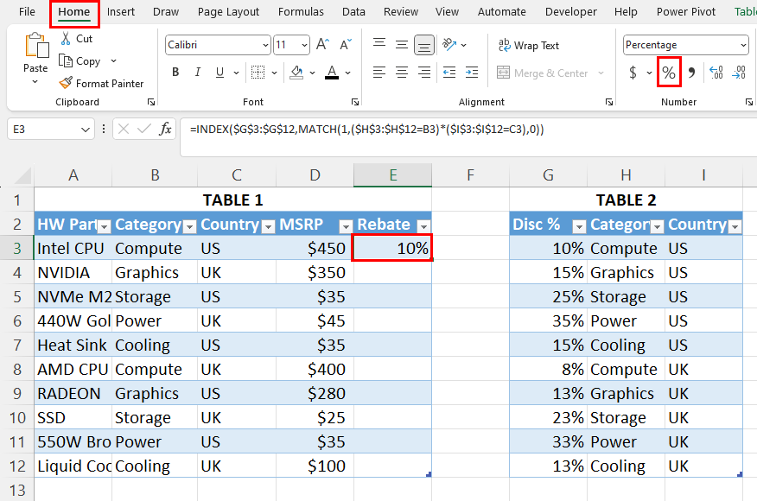Toggle Bottom Align vertical alignment
The height and width of the screenshot is (501, 757).
424,46
